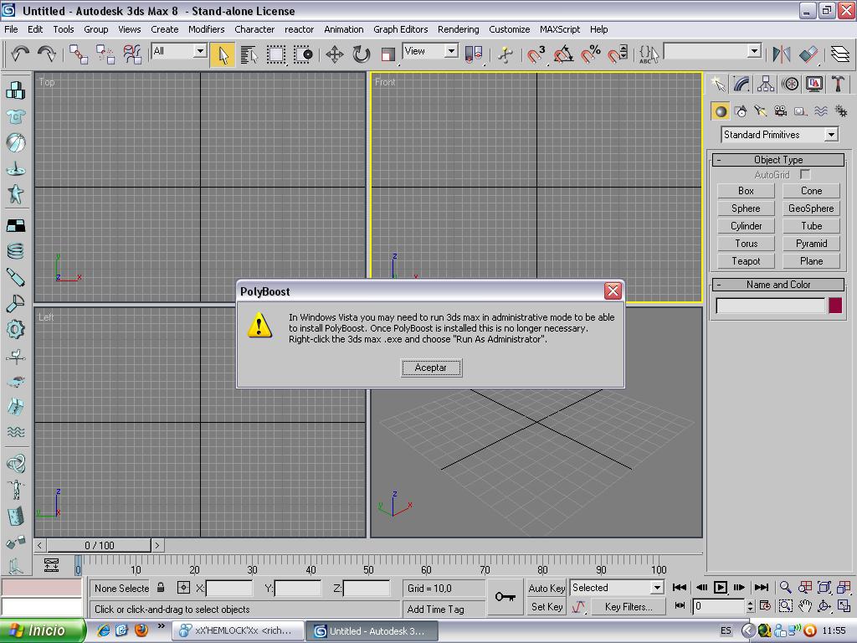Click the Undo arrow in the main toolbar

[20, 54]
